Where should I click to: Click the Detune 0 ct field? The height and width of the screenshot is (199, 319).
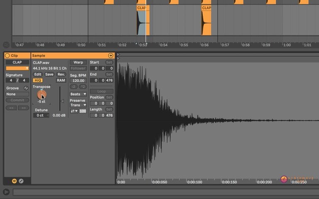41,115
